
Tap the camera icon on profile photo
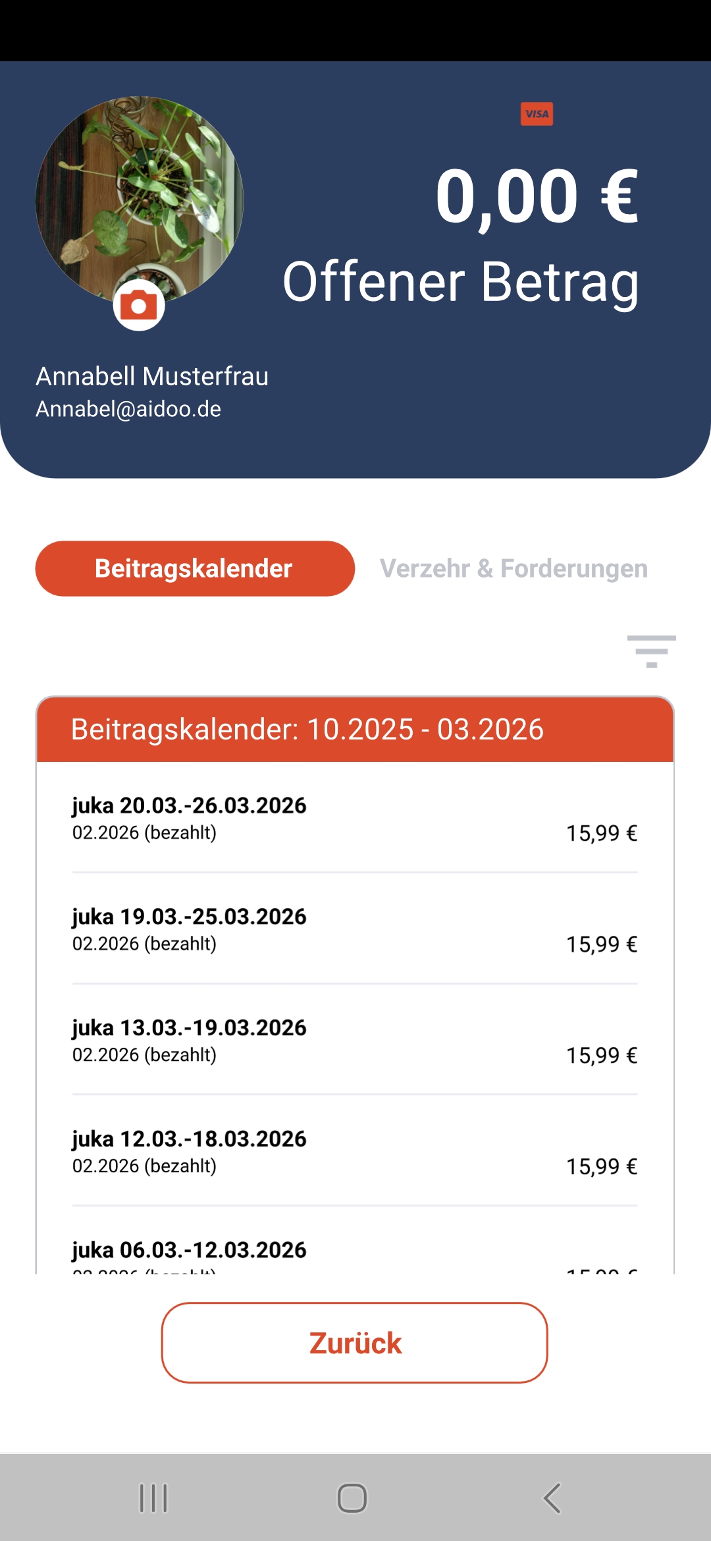[139, 306]
